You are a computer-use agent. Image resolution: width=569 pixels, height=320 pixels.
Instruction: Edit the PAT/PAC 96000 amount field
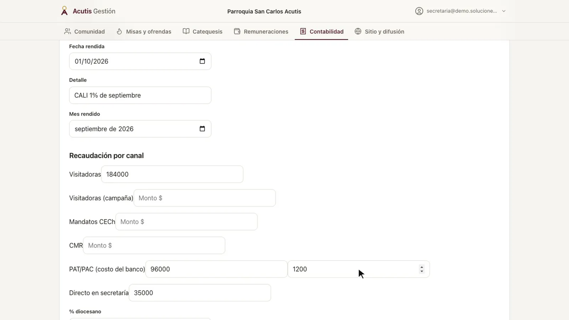216,269
